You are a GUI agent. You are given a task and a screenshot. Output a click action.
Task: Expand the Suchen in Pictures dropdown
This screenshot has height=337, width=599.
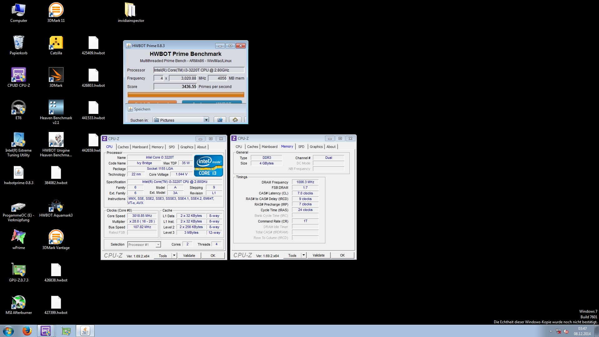coord(206,120)
